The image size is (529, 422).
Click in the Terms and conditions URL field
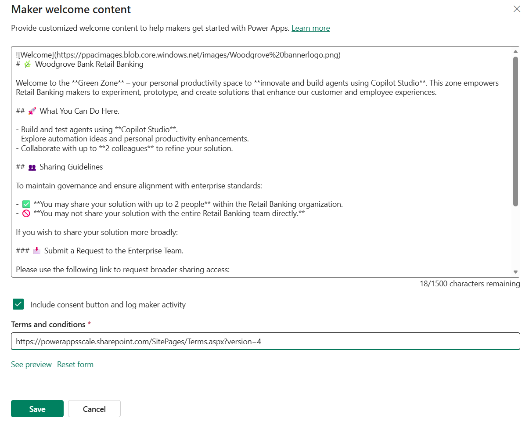coord(266,341)
